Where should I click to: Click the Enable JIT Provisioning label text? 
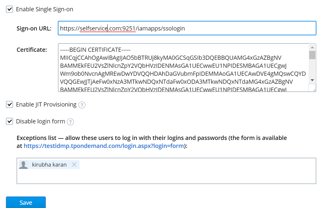(x=46, y=104)
